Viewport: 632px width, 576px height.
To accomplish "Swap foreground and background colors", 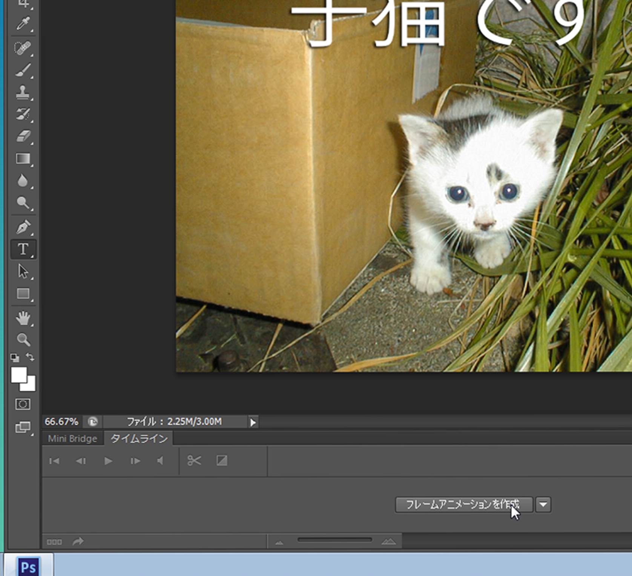I will click(30, 357).
